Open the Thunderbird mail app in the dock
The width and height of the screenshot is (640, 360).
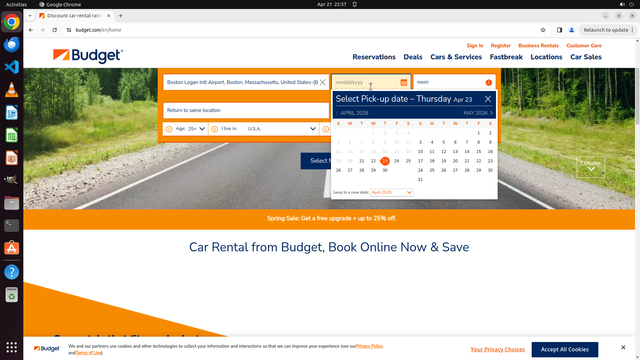[12, 44]
